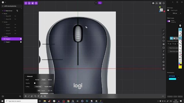Viewport: 184px width, 103px height.
Task: Toggle the viewport perspective grid icon
Action: coord(153,3)
